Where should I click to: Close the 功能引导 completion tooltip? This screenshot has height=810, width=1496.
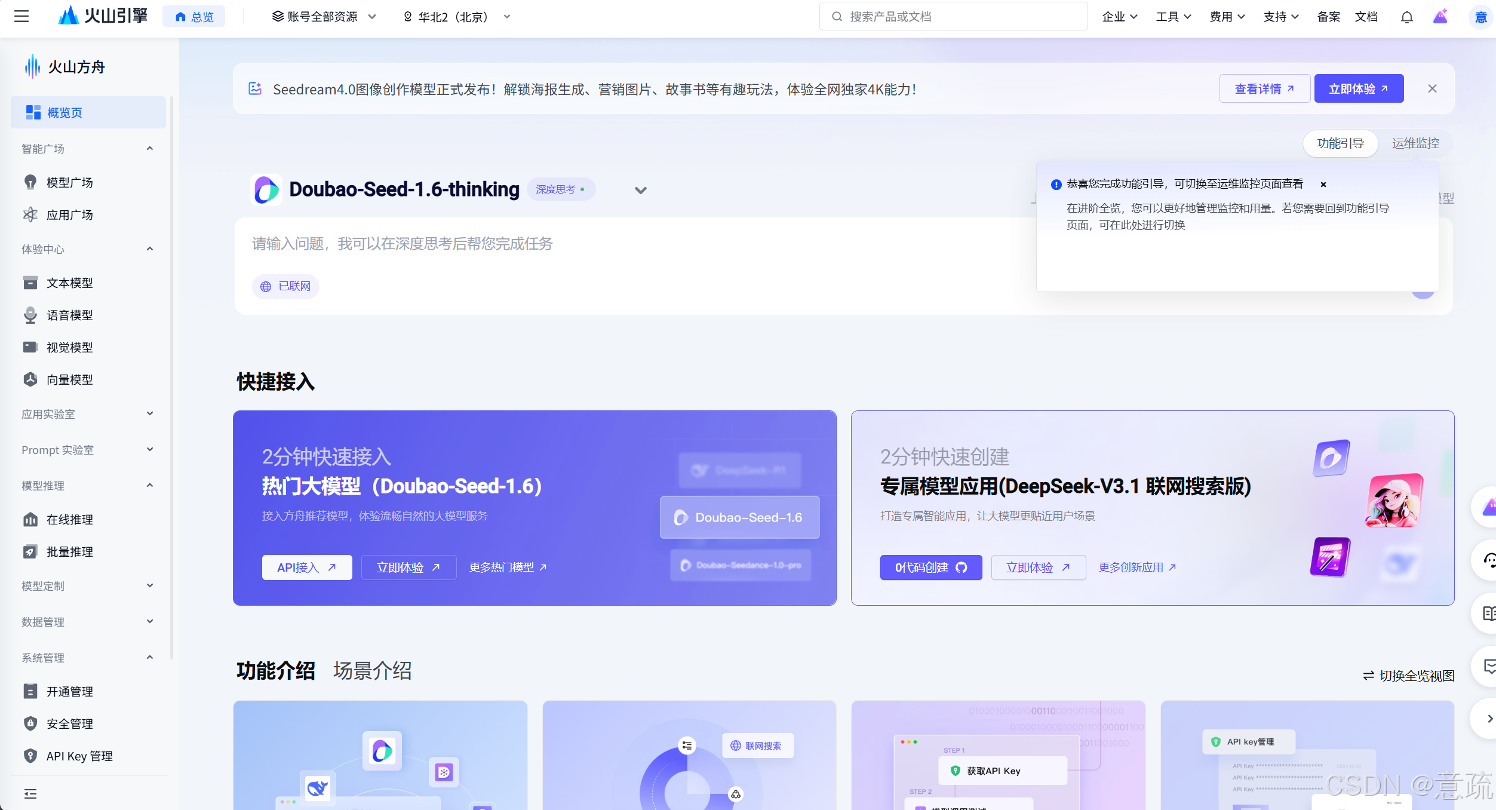tap(1323, 185)
